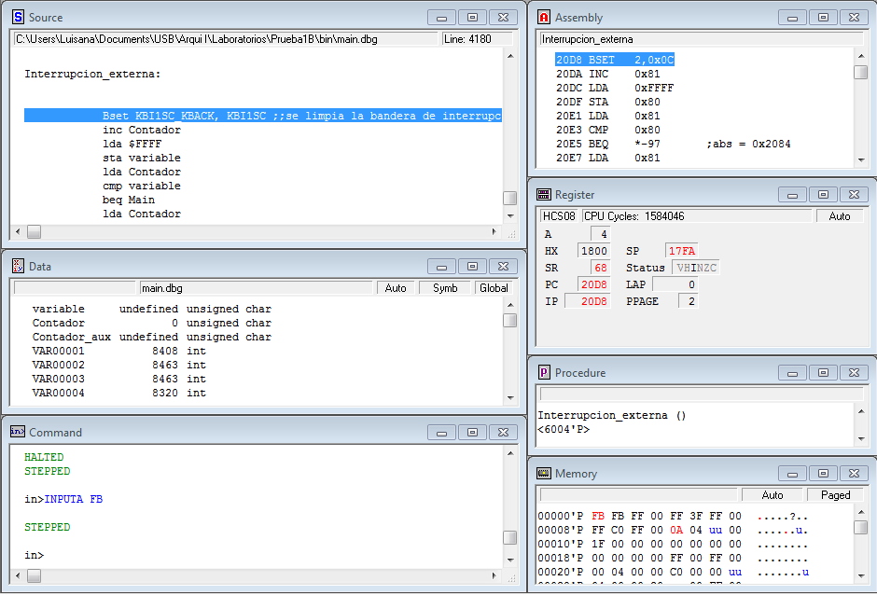Select the Paged field in Memory window
Screen dimensions: 877x595
coord(835,495)
